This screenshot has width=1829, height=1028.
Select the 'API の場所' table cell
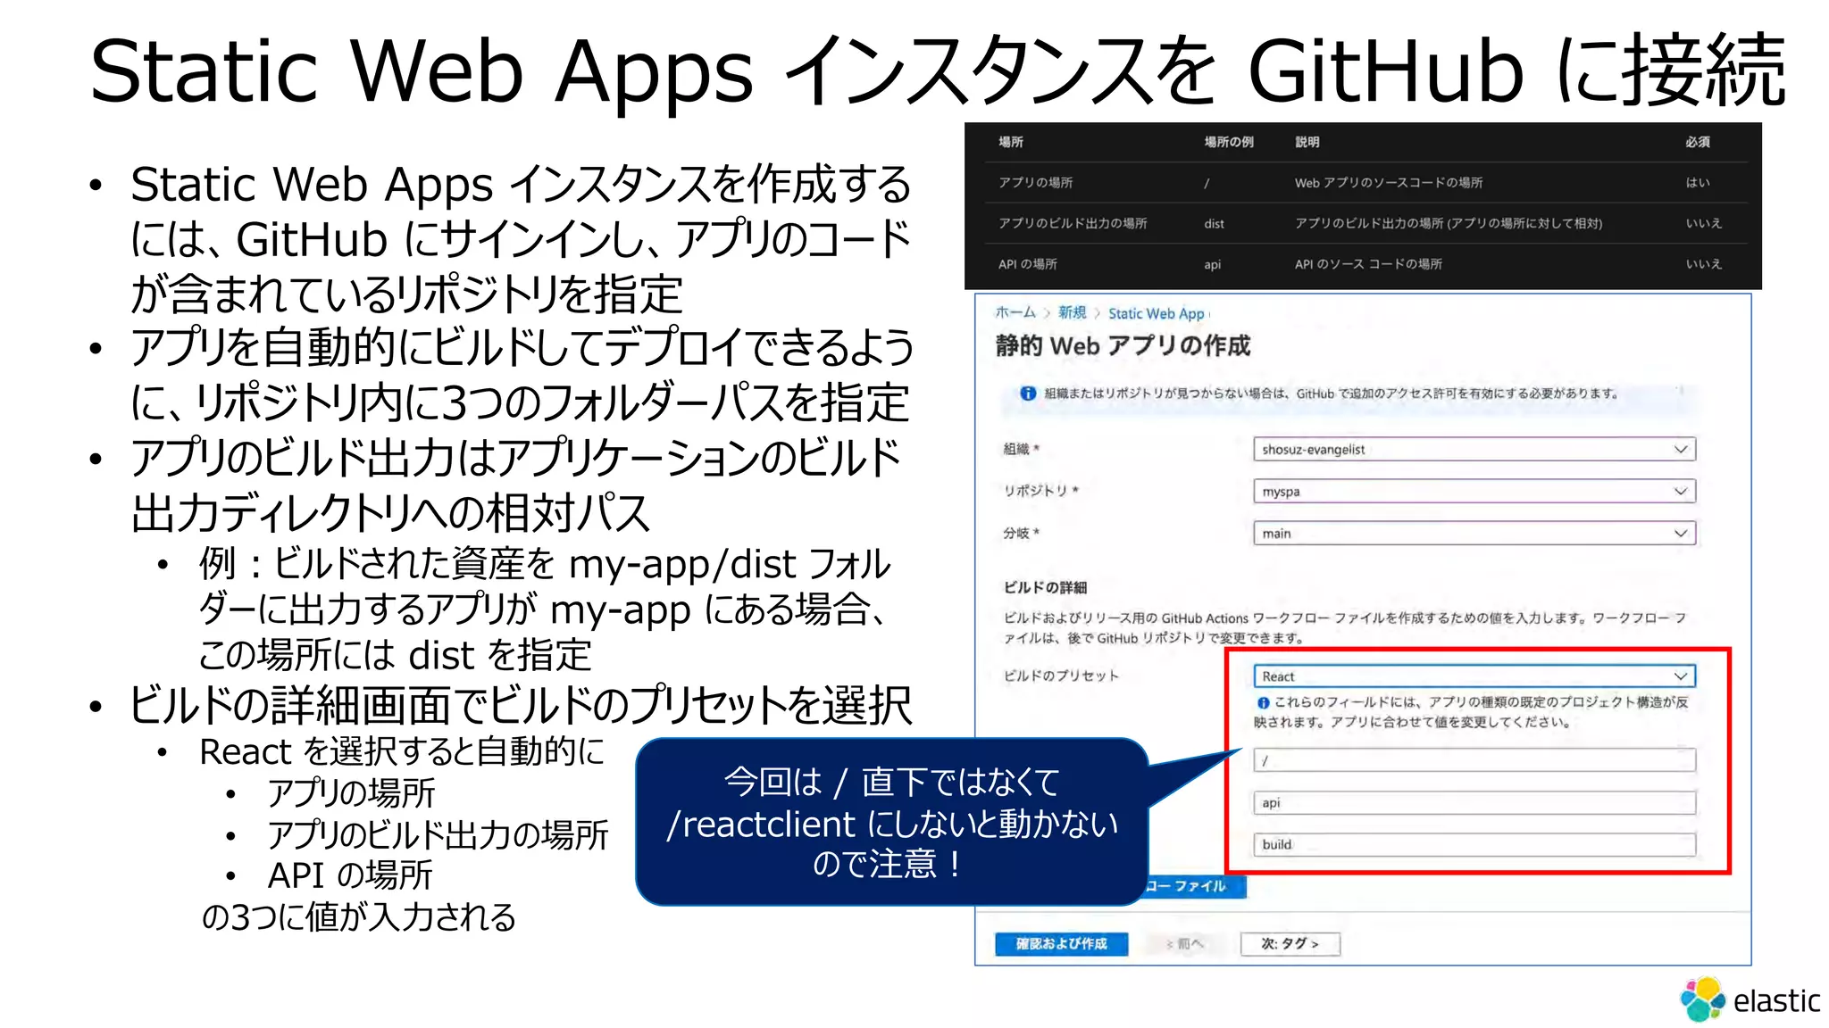[1027, 264]
